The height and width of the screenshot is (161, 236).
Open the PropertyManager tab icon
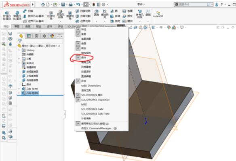tap(29, 36)
